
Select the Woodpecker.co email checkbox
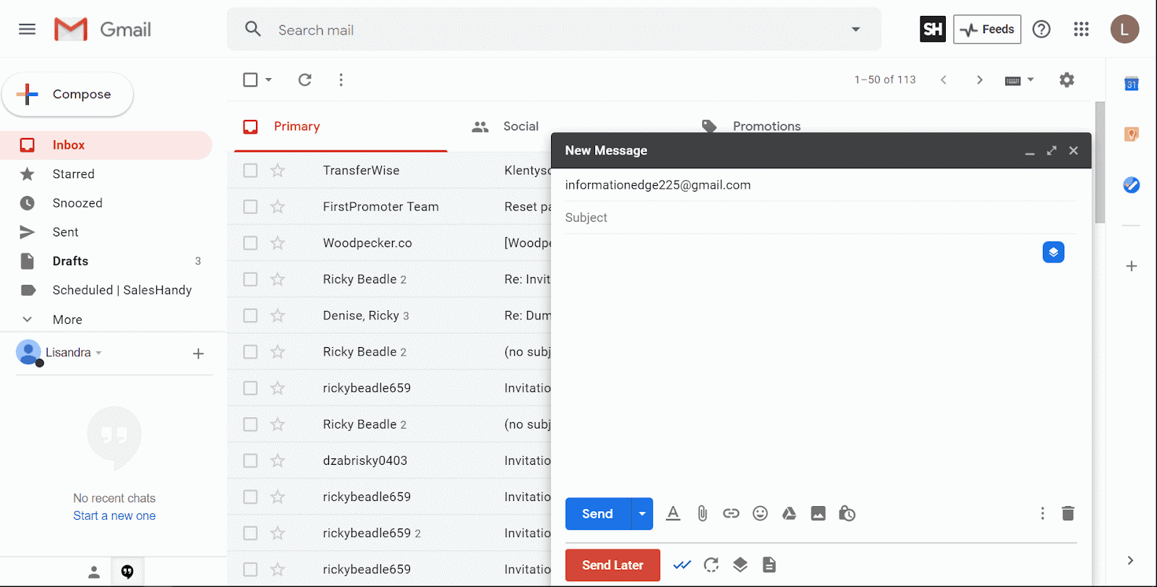point(250,243)
